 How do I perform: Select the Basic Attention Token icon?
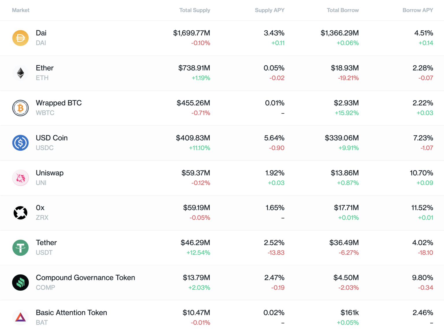21,317
